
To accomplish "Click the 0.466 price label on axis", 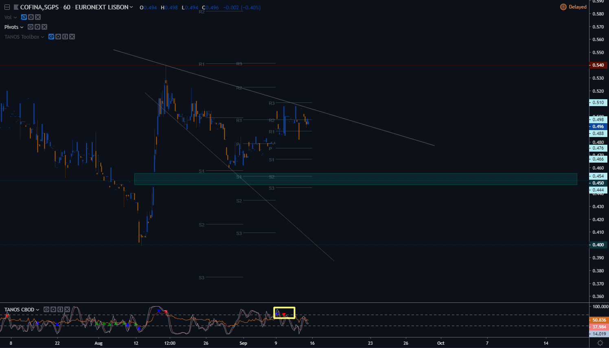I will [x=598, y=159].
